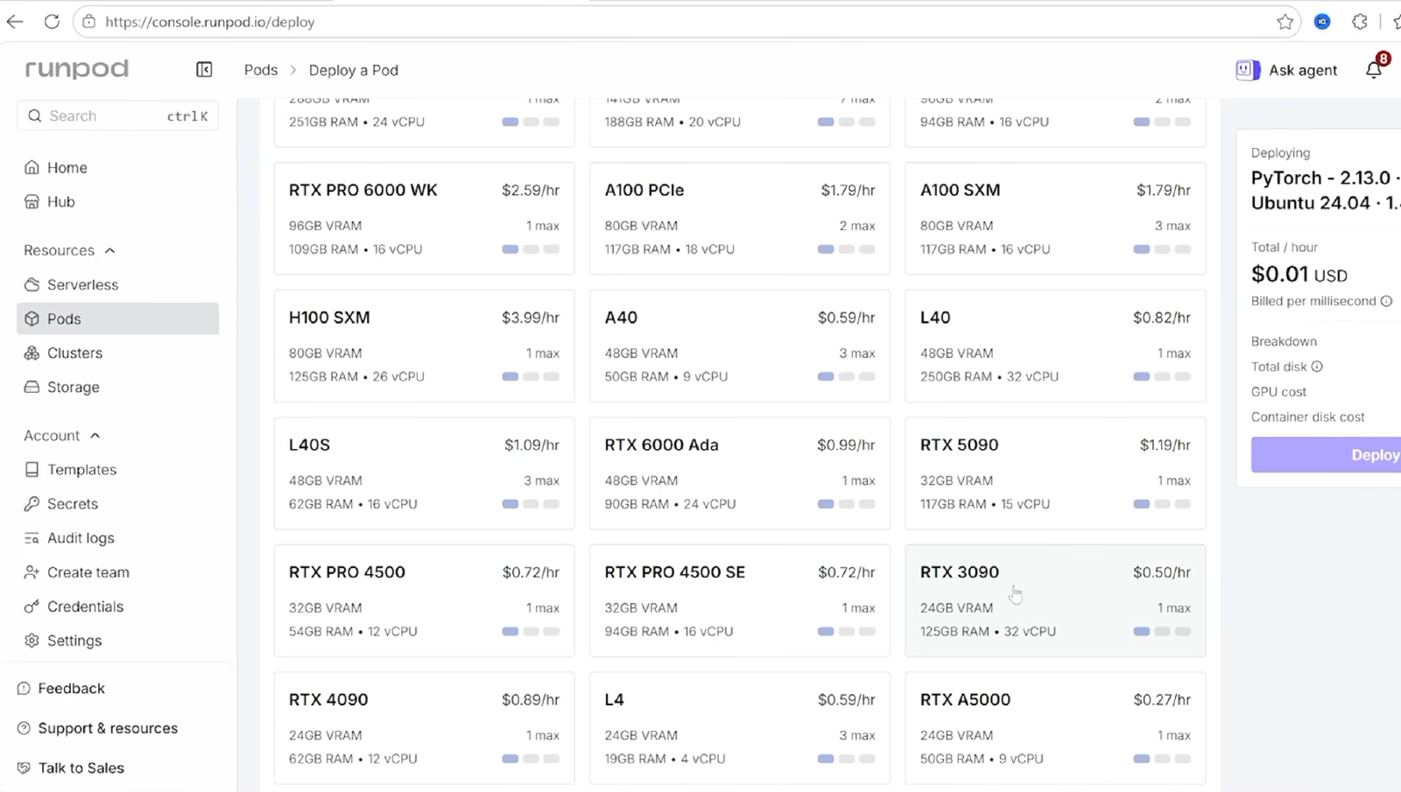Select the RTX A5000 GPU card
The height and width of the screenshot is (792, 1401).
click(x=1055, y=728)
